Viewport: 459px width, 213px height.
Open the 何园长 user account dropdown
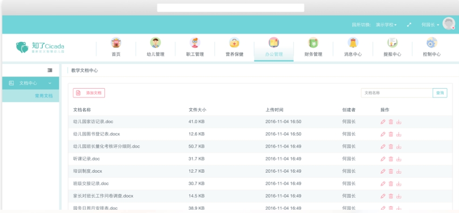(430, 25)
